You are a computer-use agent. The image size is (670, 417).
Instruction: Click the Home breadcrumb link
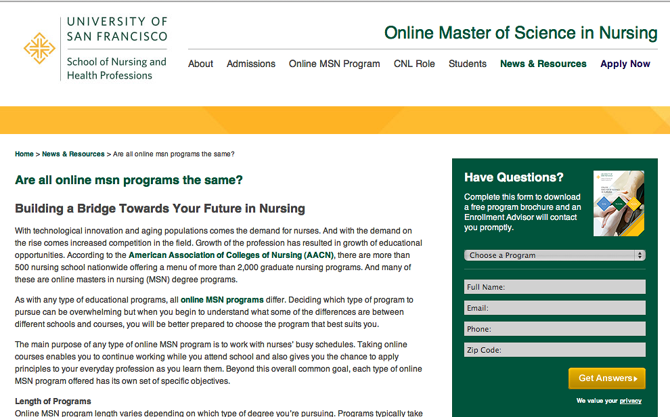pos(24,154)
